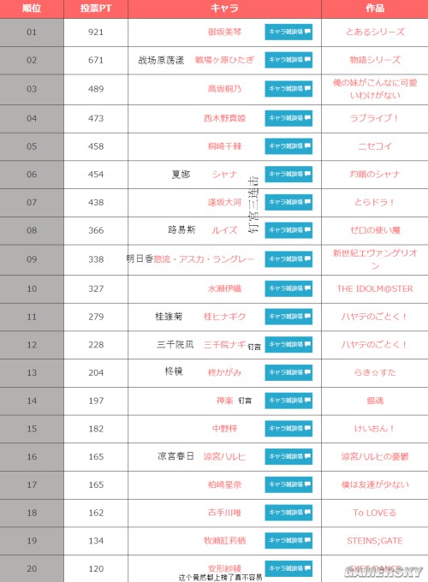
Task: Click chat button beside 古手川唯
Action: click(x=288, y=513)
